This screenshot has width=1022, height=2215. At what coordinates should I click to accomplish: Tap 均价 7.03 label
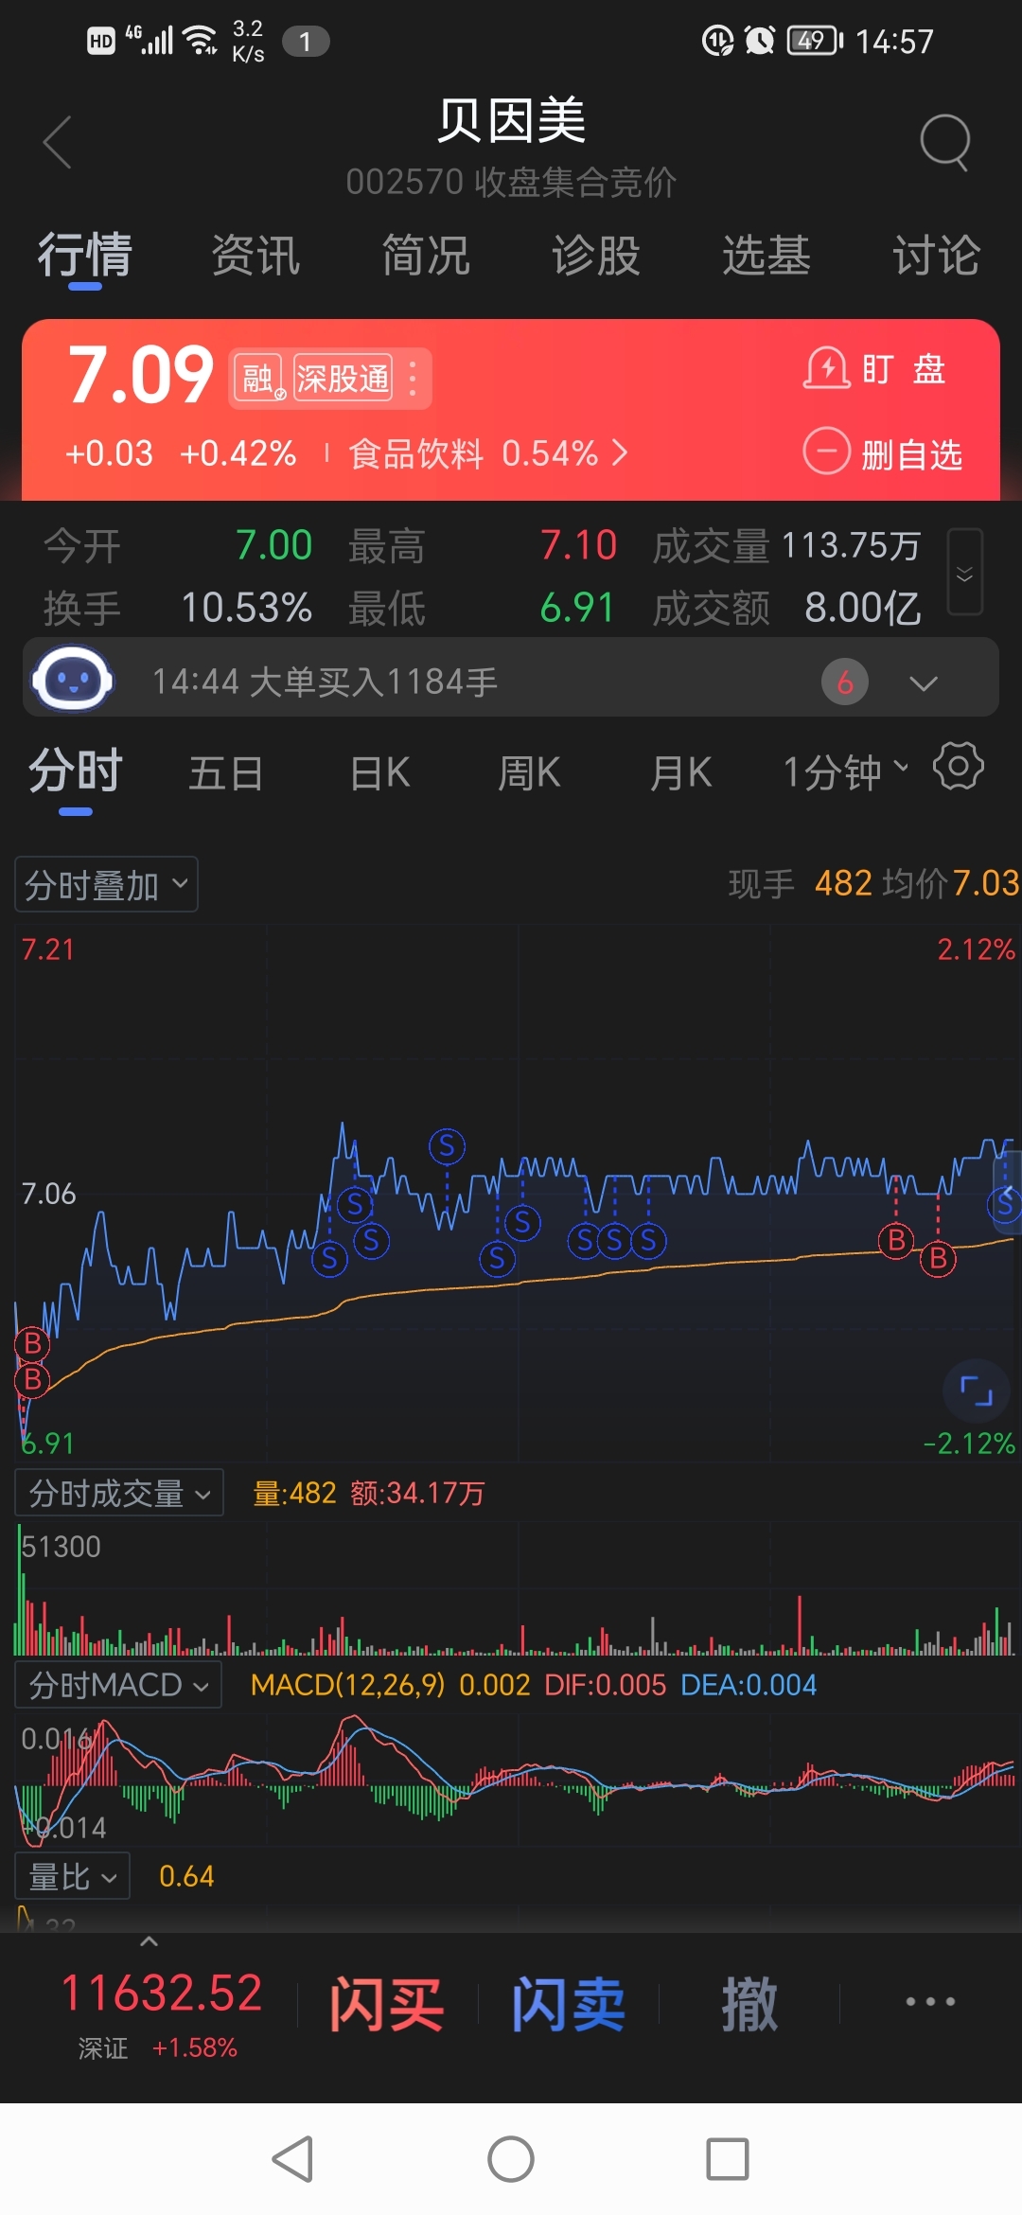[x=950, y=883]
